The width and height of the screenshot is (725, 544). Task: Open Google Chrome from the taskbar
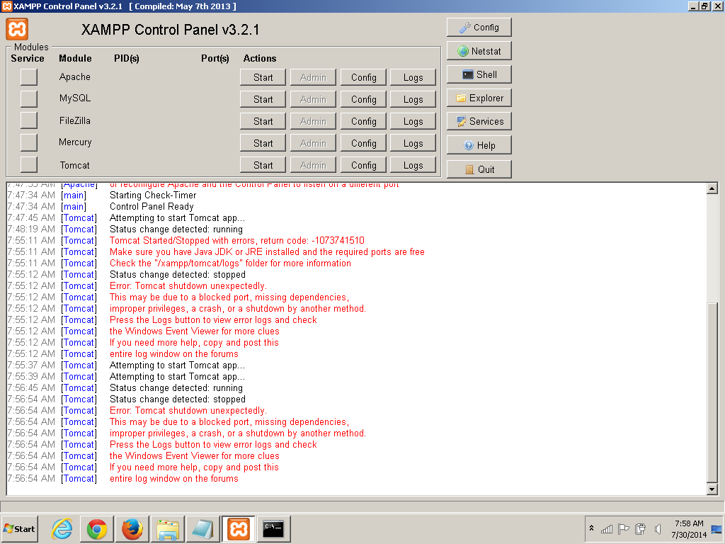97,528
